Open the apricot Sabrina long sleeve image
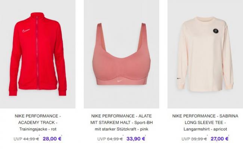The image size is (243, 149). [x=205, y=54]
